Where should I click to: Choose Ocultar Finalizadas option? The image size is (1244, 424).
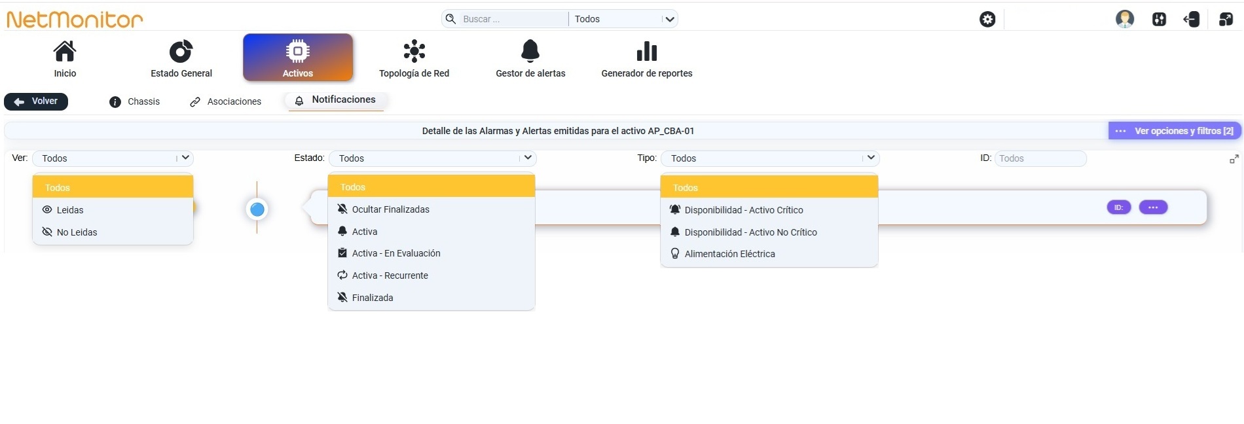pos(431,209)
